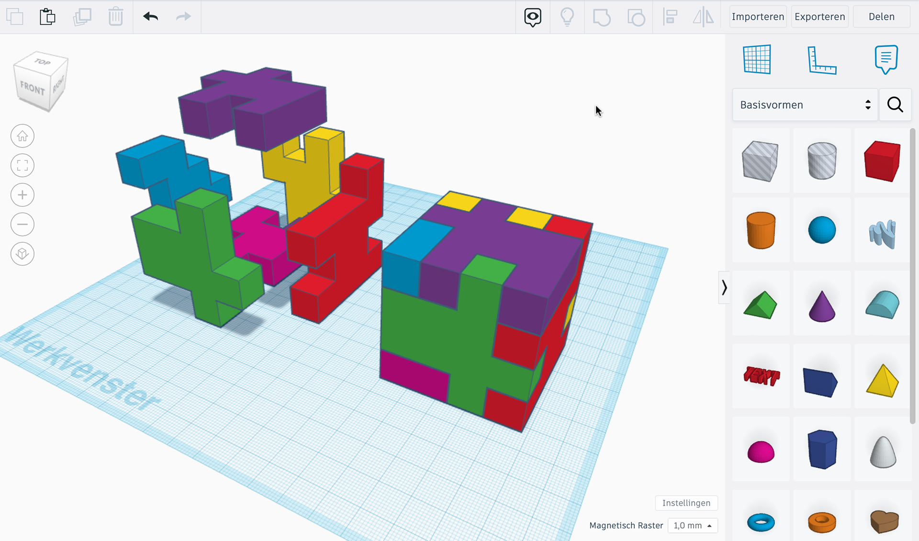
Task: Click the Home view button
Action: [x=22, y=136]
